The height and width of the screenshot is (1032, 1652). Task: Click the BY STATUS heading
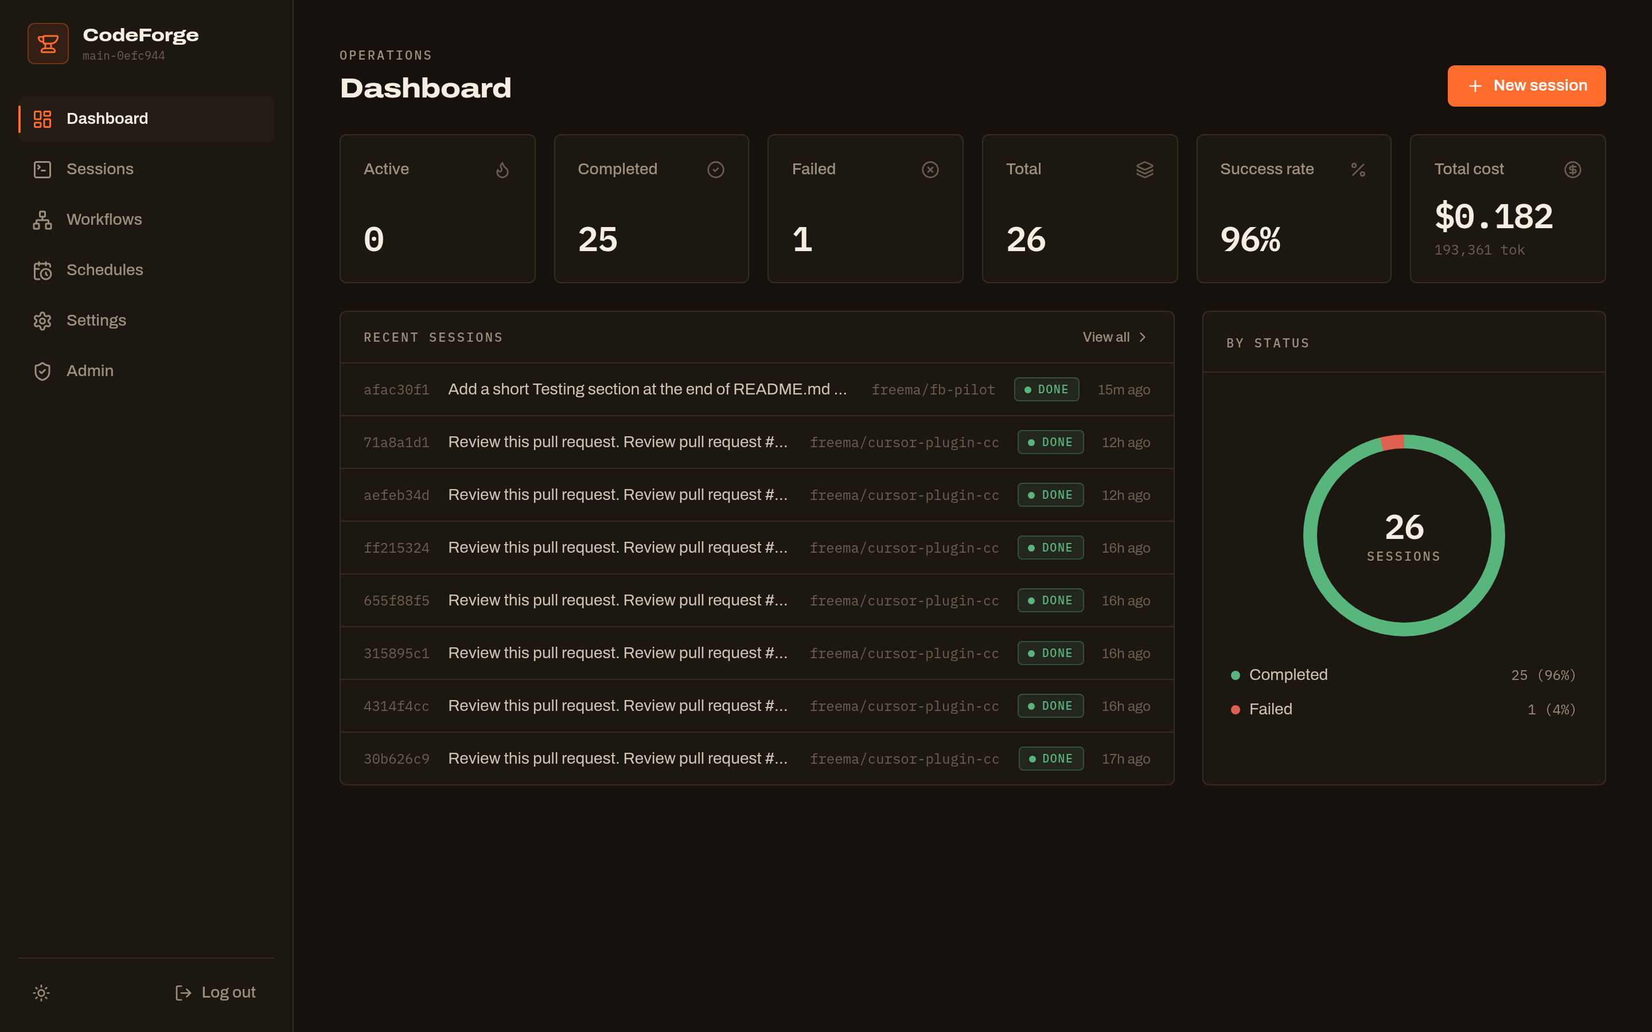[x=1268, y=343]
